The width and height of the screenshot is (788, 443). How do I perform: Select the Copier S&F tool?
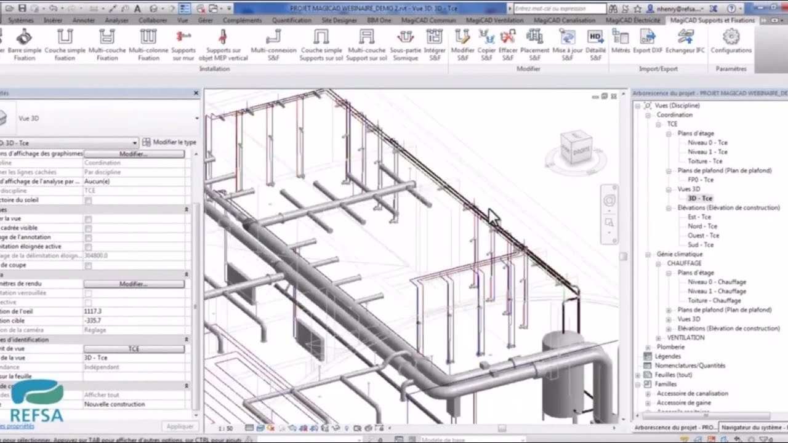486,44
